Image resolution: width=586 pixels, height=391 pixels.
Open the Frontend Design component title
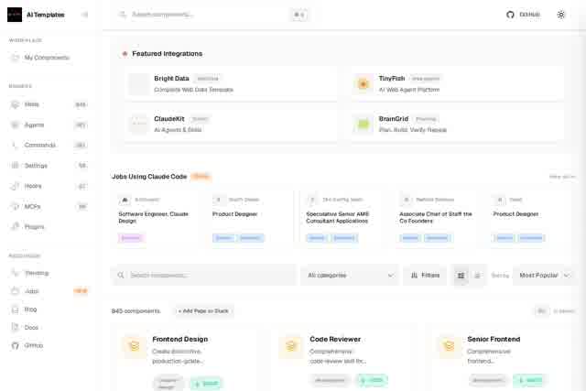[180, 339]
